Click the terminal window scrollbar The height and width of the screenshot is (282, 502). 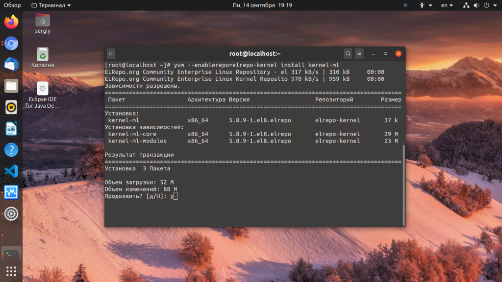click(403, 185)
